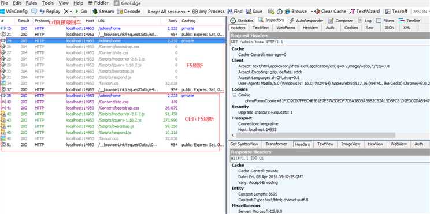This screenshot has height=214, width=430.
Task: Click the Tearoff toolbar button
Action: click(396, 11)
